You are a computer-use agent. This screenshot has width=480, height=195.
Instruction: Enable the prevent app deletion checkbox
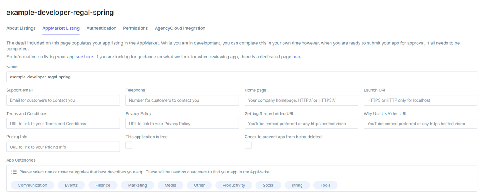[x=248, y=145]
